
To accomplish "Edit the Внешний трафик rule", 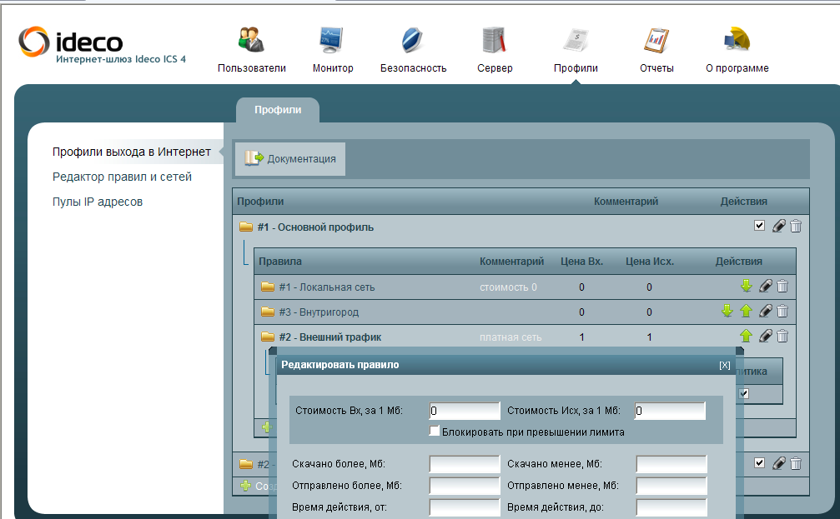I will pos(766,336).
